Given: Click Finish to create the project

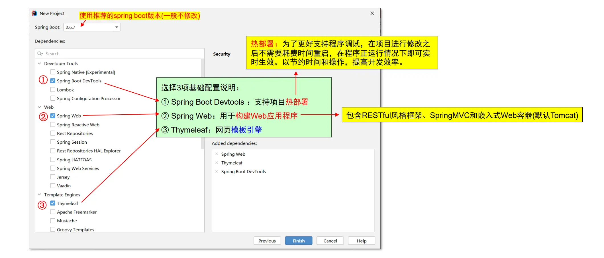Looking at the screenshot, I should [x=299, y=241].
